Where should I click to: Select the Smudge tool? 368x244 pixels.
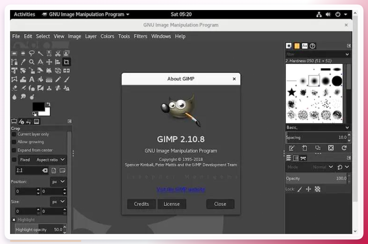23,96
